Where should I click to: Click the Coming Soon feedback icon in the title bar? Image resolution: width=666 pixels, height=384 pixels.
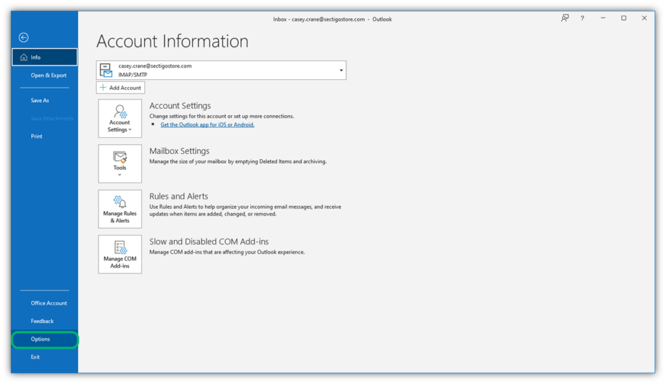tap(565, 18)
